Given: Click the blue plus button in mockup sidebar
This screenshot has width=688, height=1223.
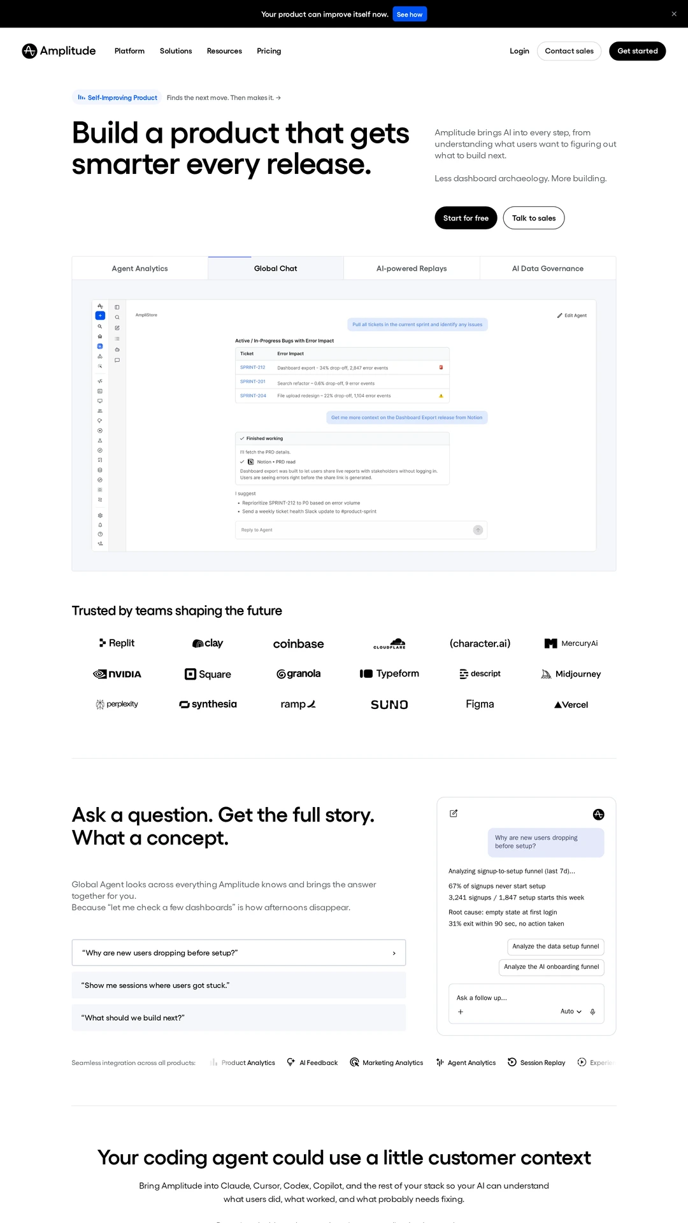Looking at the screenshot, I should coord(100,315).
